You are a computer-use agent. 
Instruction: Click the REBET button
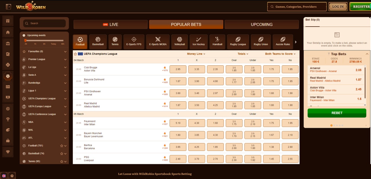(337, 113)
